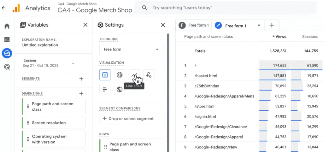Select the Page path and screen class dimension
Viewport: 323px width, 152px height.
tap(54, 107)
